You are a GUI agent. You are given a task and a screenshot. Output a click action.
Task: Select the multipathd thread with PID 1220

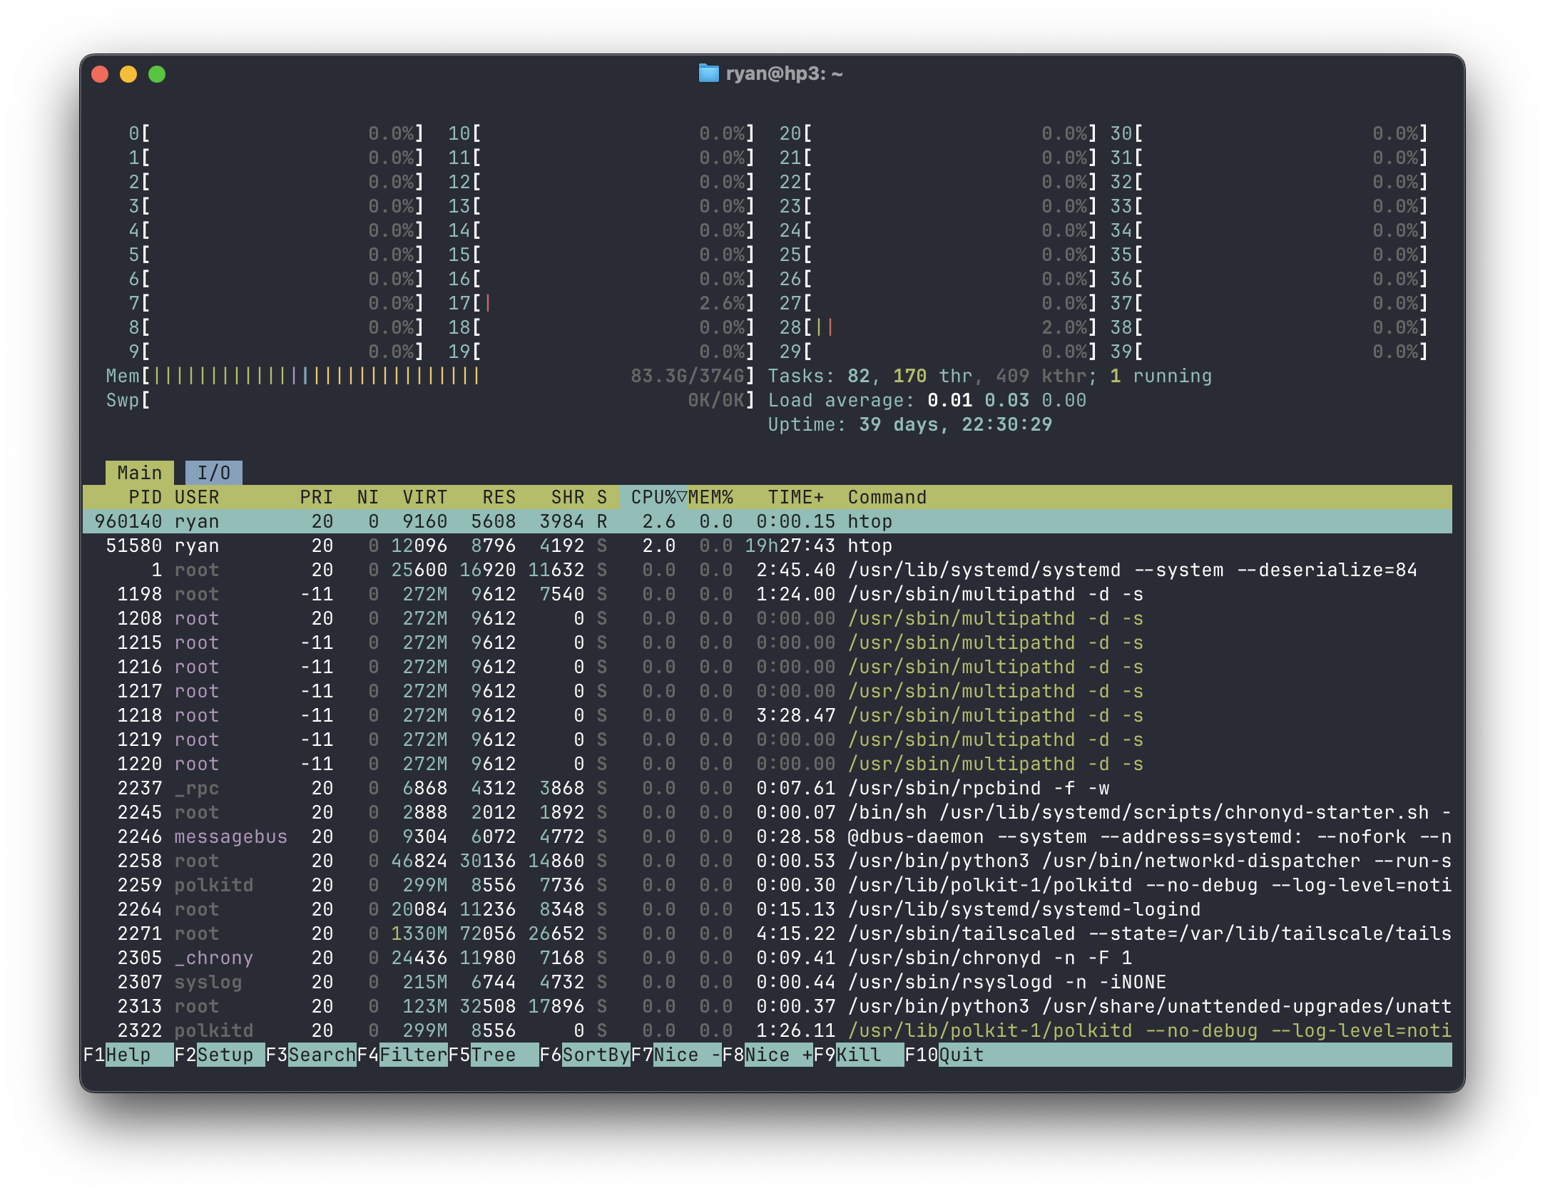click(x=768, y=764)
